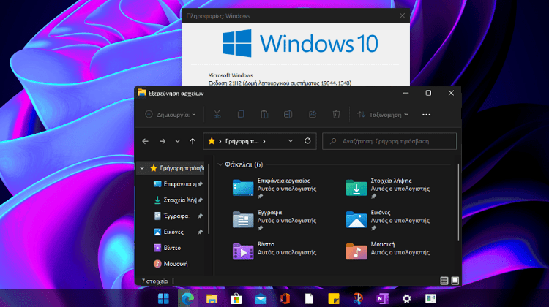The height and width of the screenshot is (307, 549).
Task: Switch to large icons view in status bar
Action: pyautogui.click(x=455, y=281)
